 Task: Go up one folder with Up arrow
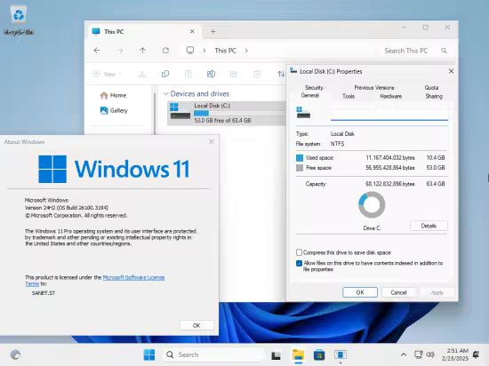click(142, 51)
